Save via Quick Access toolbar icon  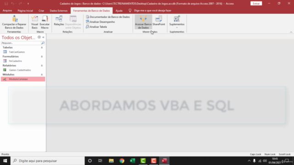[x=6, y=4]
